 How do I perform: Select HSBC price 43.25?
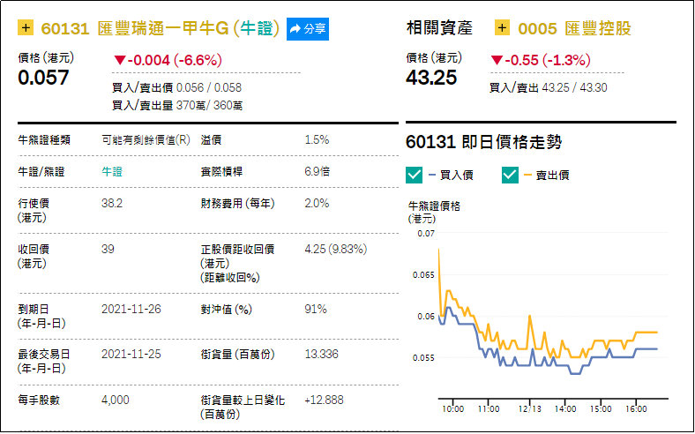click(431, 78)
